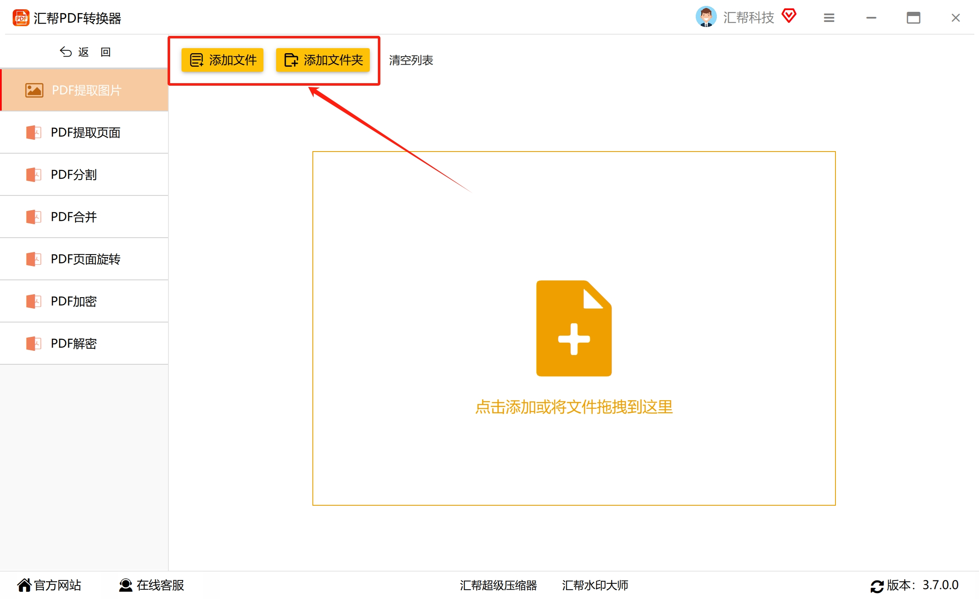Click the home icon beside 官方网站
979x599 pixels.
24,585
